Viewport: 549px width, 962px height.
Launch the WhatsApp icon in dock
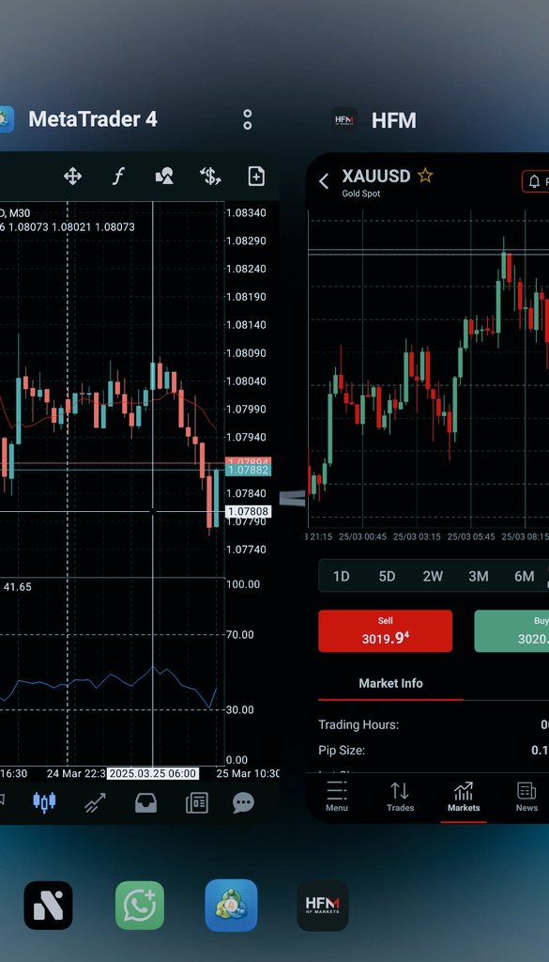click(140, 905)
